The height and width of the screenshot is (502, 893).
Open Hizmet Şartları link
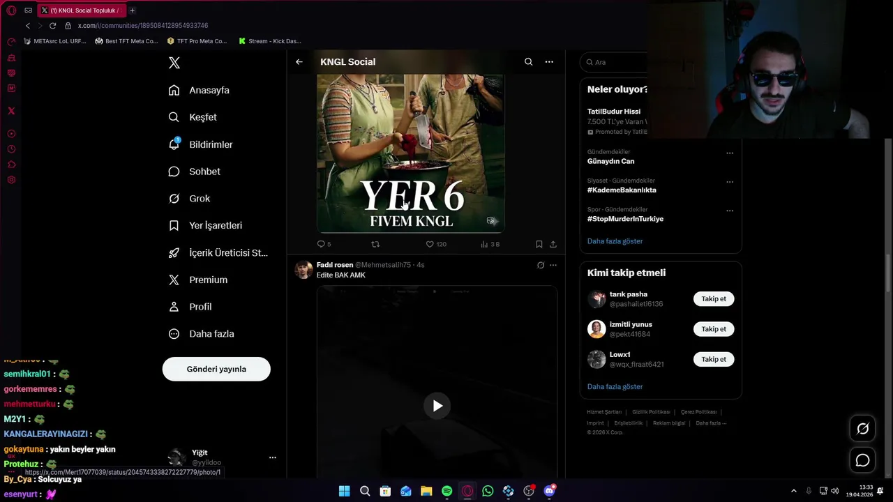point(604,412)
